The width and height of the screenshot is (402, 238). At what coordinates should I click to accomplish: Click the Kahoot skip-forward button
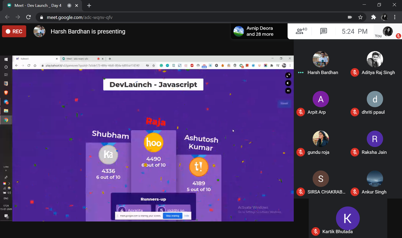click(x=288, y=91)
